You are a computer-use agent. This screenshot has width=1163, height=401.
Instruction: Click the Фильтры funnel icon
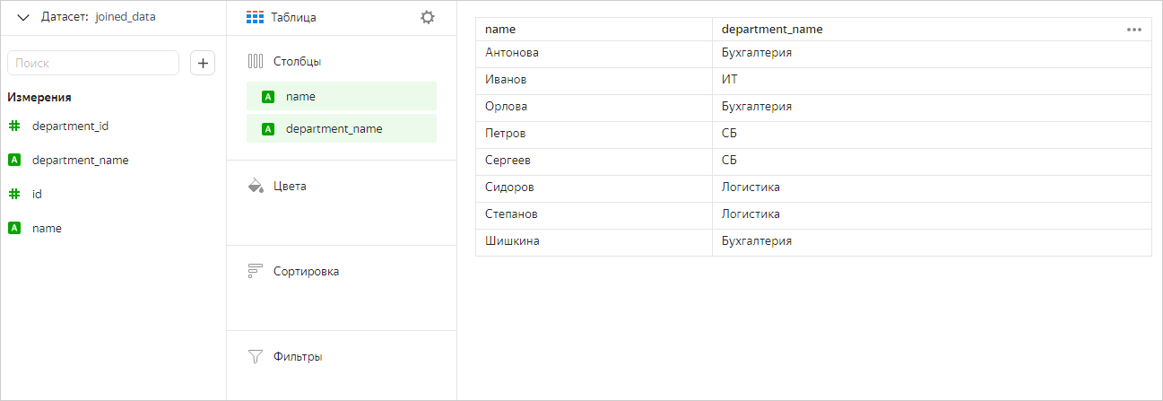(255, 356)
